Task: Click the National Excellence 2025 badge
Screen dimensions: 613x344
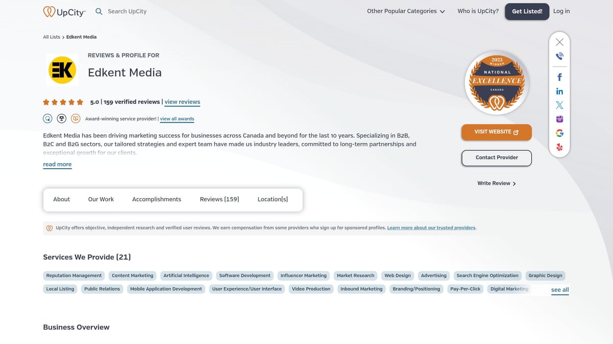Action: click(x=497, y=83)
